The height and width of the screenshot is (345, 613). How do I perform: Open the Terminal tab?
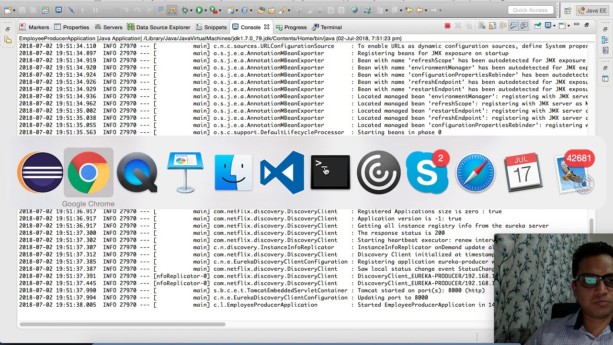point(327,27)
